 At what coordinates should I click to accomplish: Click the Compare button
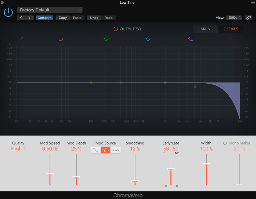[x=44, y=18]
